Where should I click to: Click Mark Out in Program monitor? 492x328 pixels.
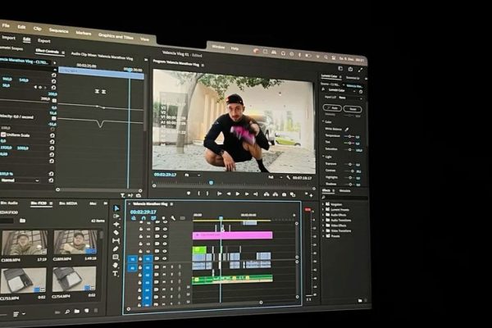pyautogui.click(x=207, y=194)
